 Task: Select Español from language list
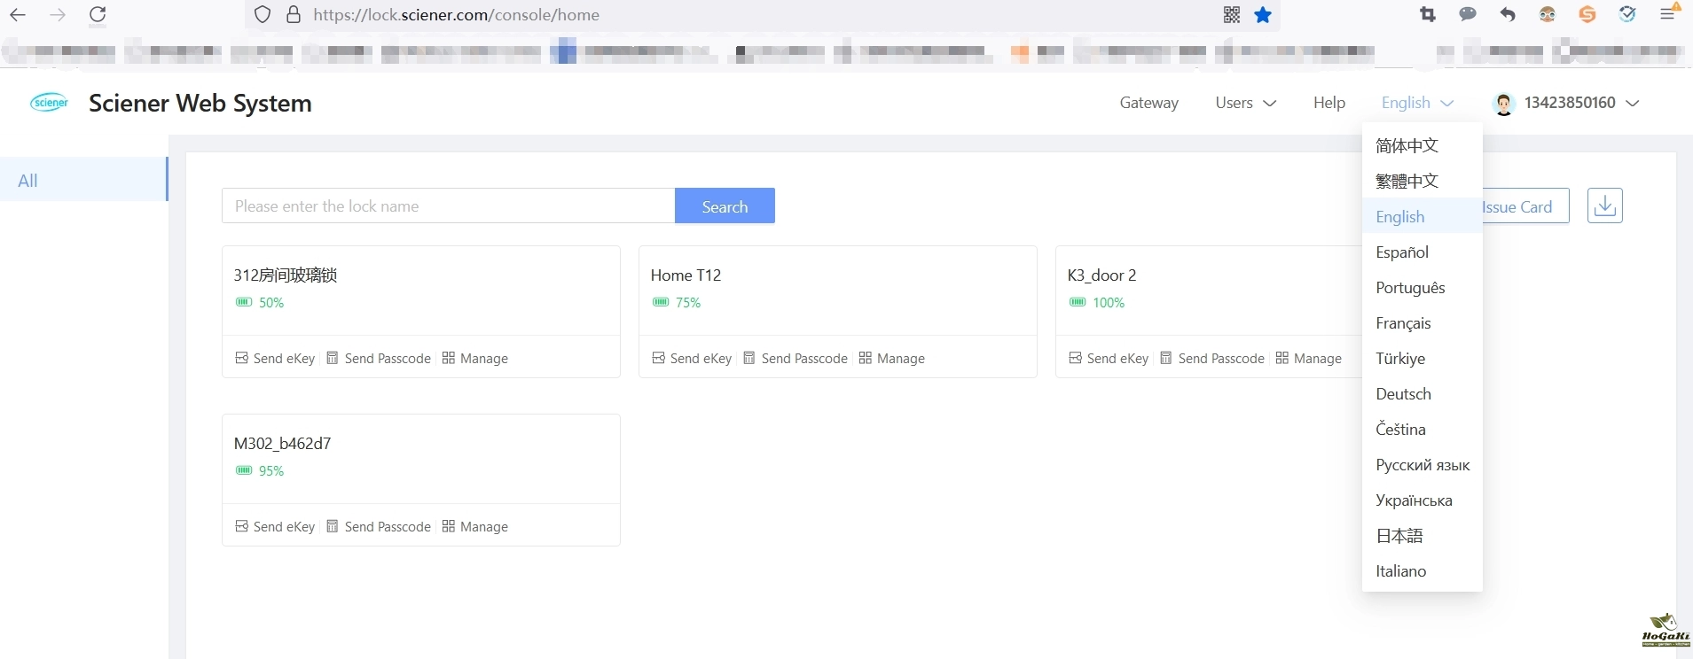[x=1402, y=252]
